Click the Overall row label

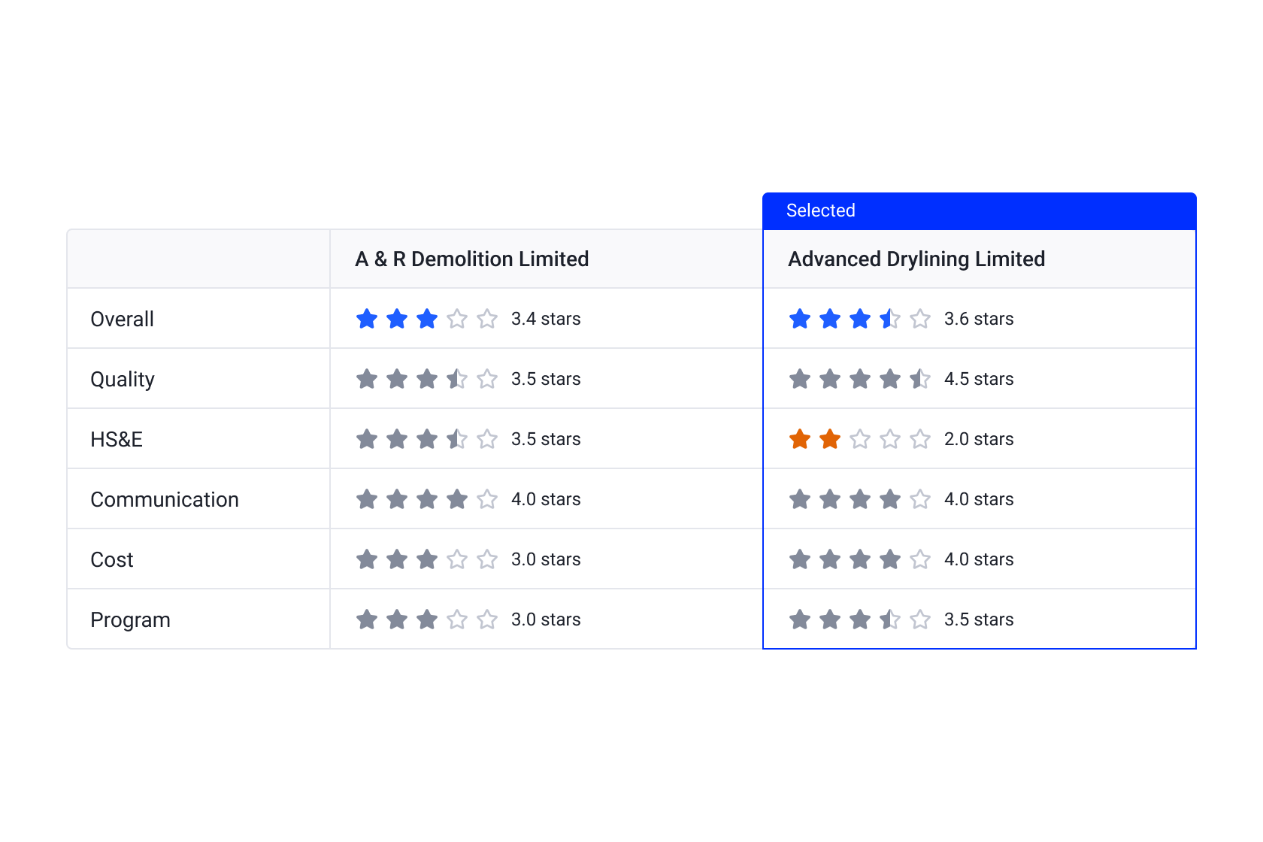(122, 319)
